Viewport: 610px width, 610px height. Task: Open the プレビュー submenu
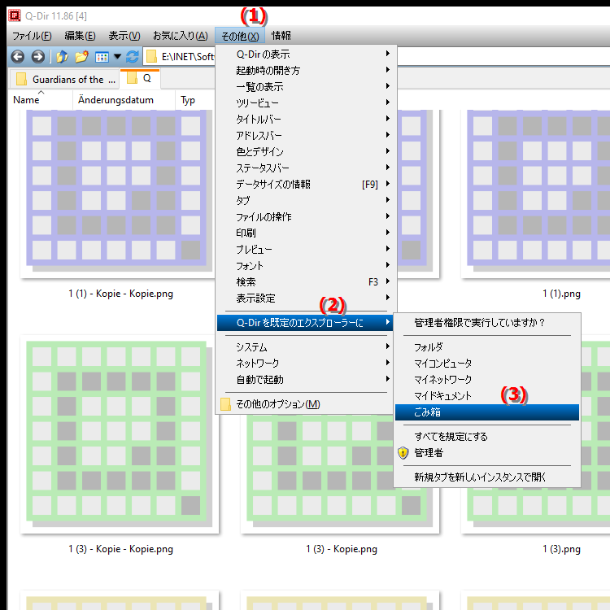(307, 250)
